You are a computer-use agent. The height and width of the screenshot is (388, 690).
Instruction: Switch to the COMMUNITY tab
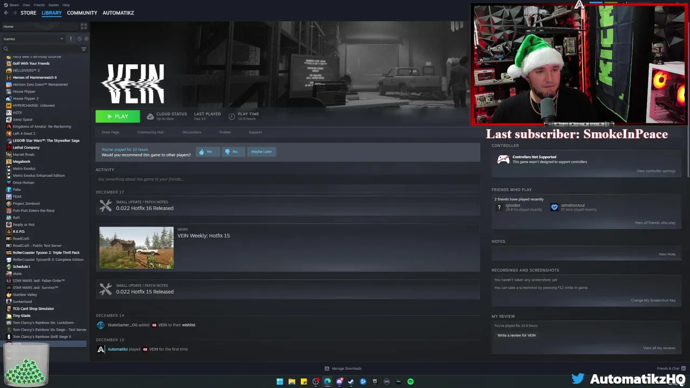click(82, 12)
